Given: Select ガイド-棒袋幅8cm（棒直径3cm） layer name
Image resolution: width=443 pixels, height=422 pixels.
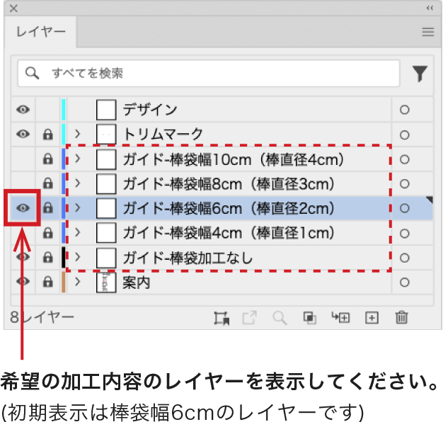Looking at the screenshot, I should pyautogui.click(x=229, y=184).
